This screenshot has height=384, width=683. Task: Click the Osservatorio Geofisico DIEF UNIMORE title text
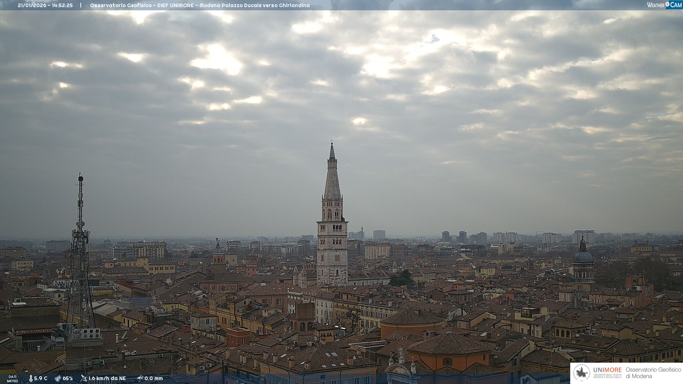coord(200,5)
